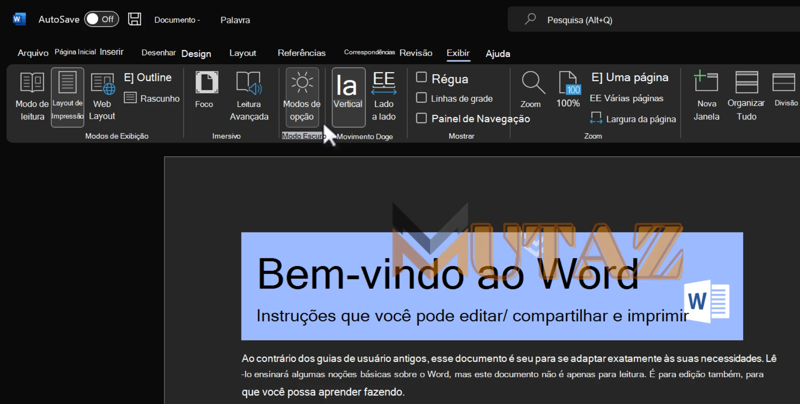Enable Foco mode
This screenshot has height=404, width=800.
tap(204, 90)
